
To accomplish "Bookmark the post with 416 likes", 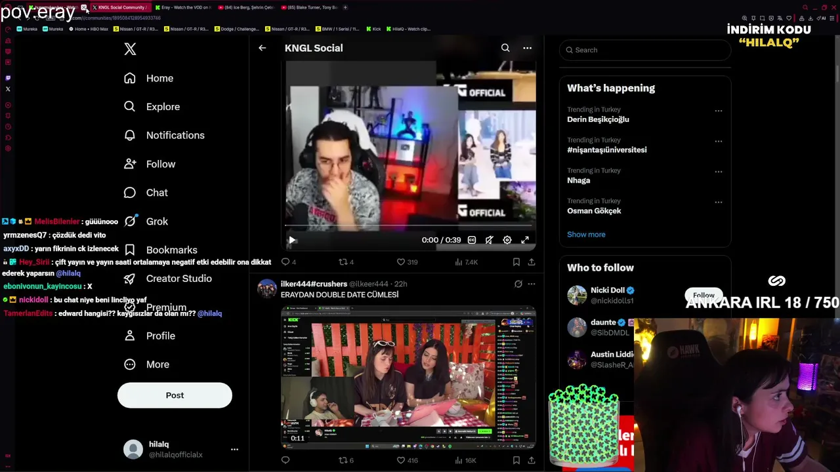I will (x=516, y=460).
